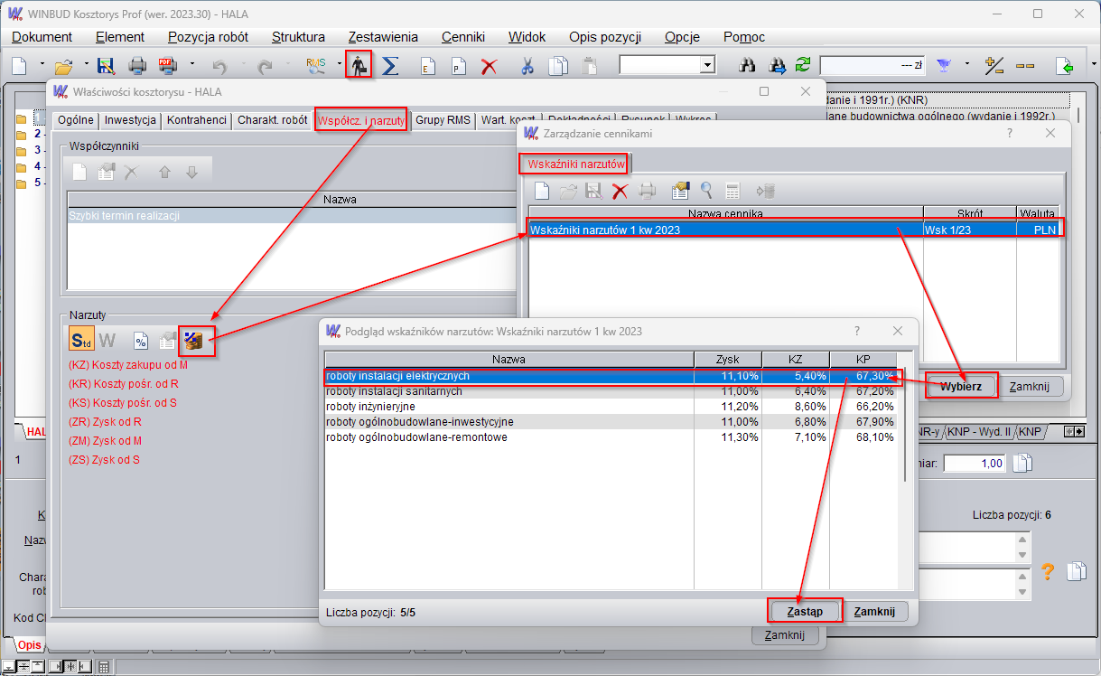This screenshot has height=676, width=1101.
Task: Click the Wybierz button
Action: 961,386
